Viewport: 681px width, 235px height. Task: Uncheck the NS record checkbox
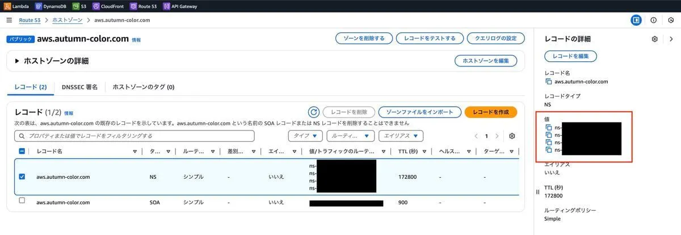(22, 177)
